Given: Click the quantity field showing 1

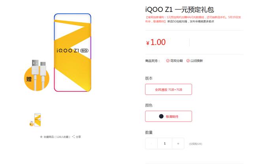Looking at the screenshot, I should [165, 143].
